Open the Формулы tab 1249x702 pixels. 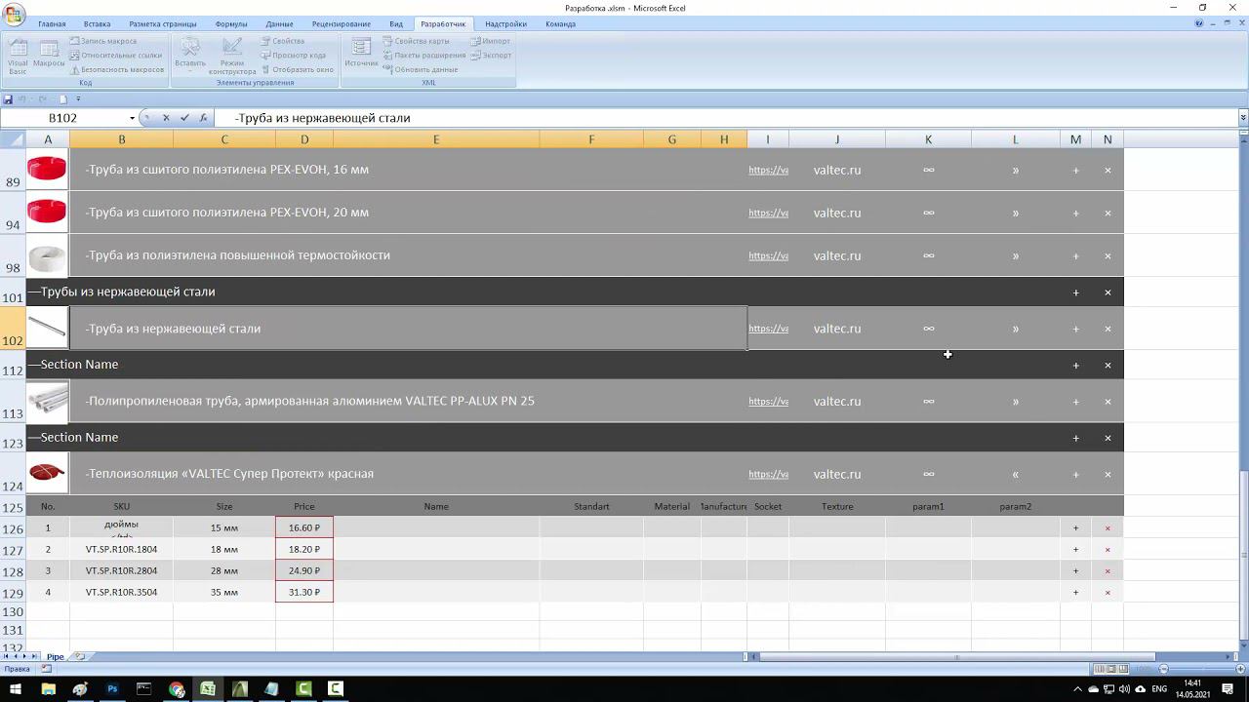pyautogui.click(x=231, y=23)
